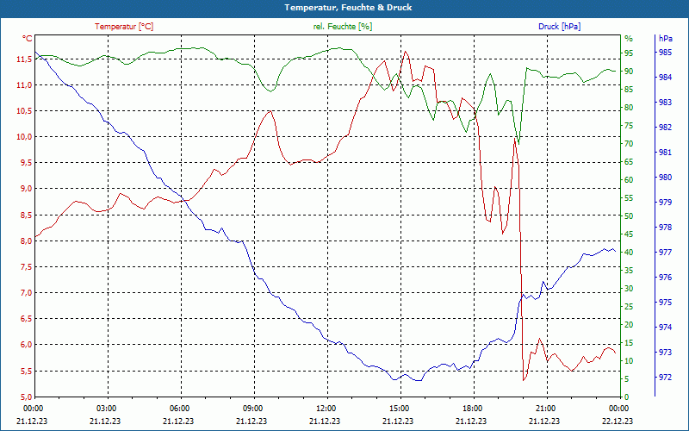The width and height of the screenshot is (689, 431).
Task: Pick the 9,5 temperature axis label
Action: 26,163
